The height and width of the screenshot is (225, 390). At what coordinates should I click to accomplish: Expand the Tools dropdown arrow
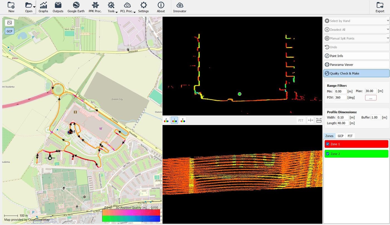116,12
